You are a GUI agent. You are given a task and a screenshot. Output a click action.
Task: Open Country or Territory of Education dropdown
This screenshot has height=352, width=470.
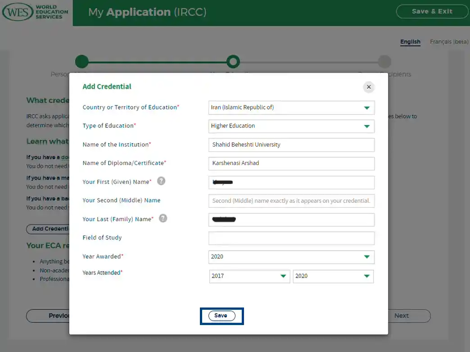[291, 108]
